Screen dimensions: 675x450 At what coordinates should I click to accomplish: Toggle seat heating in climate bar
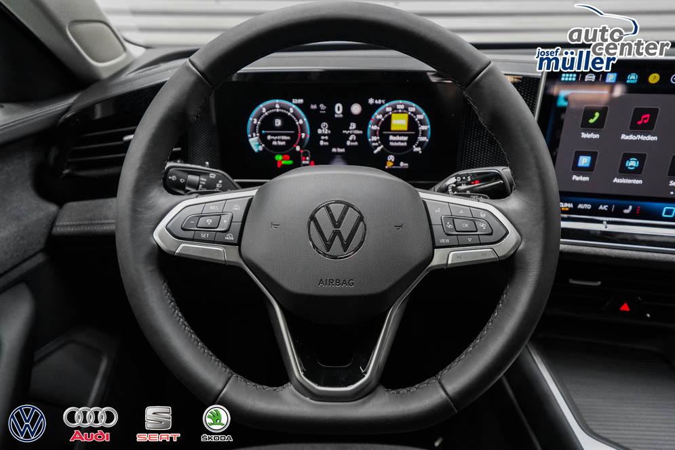(x=627, y=209)
